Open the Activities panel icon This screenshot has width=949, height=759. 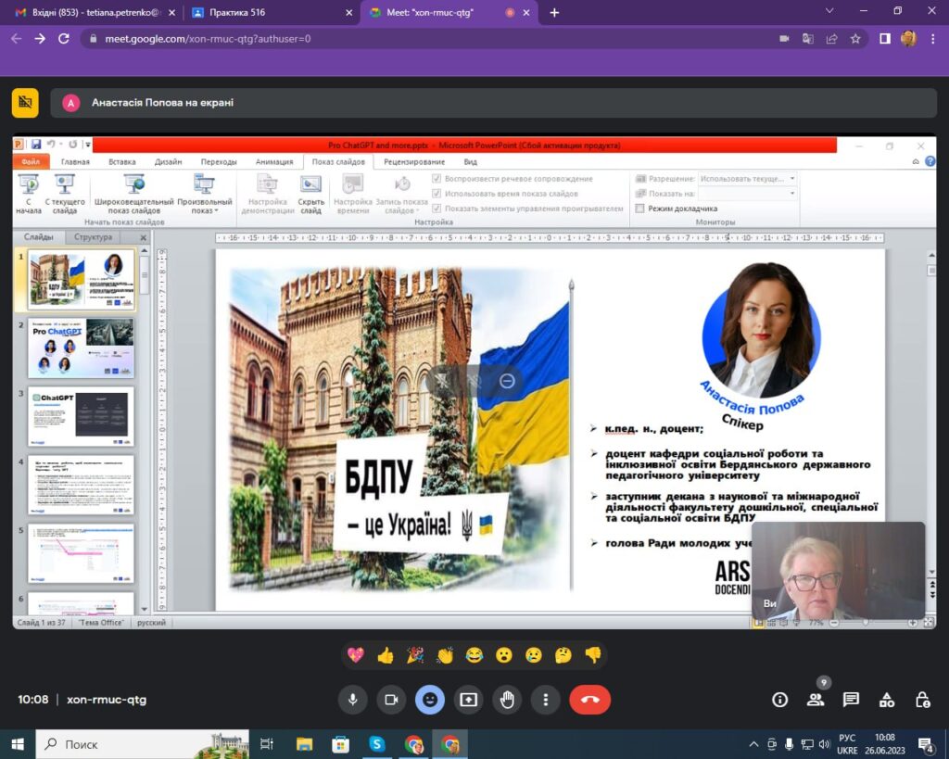click(x=887, y=700)
